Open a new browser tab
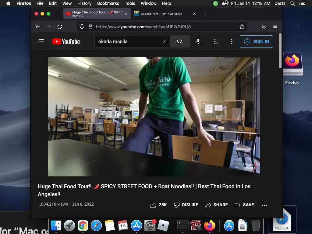 [206, 14]
